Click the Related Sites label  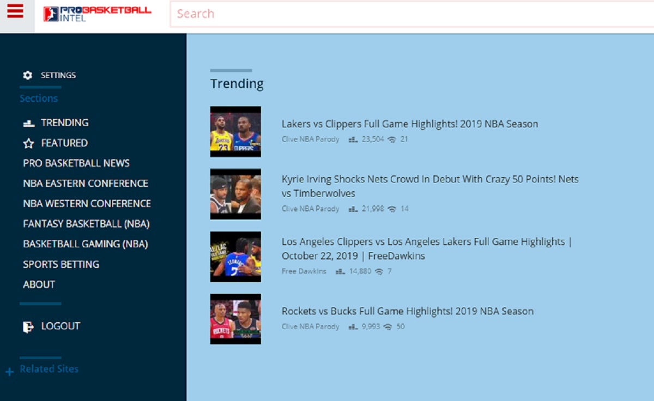[x=49, y=369]
